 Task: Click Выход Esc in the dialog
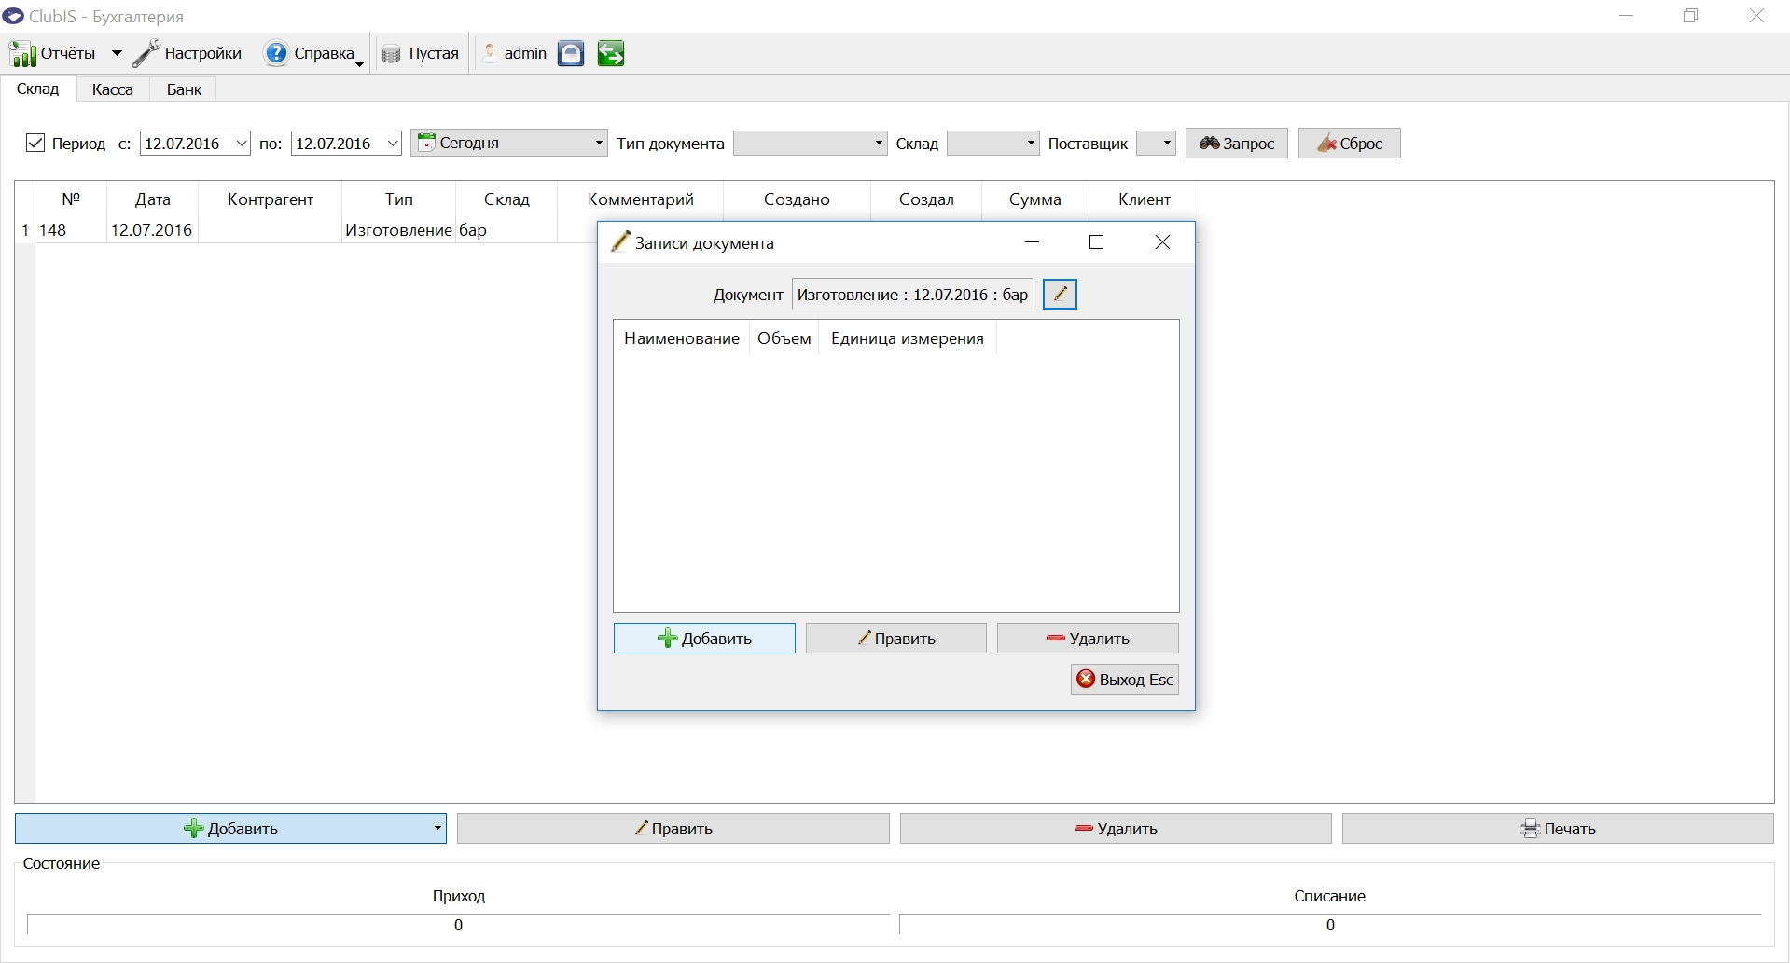[x=1125, y=680]
